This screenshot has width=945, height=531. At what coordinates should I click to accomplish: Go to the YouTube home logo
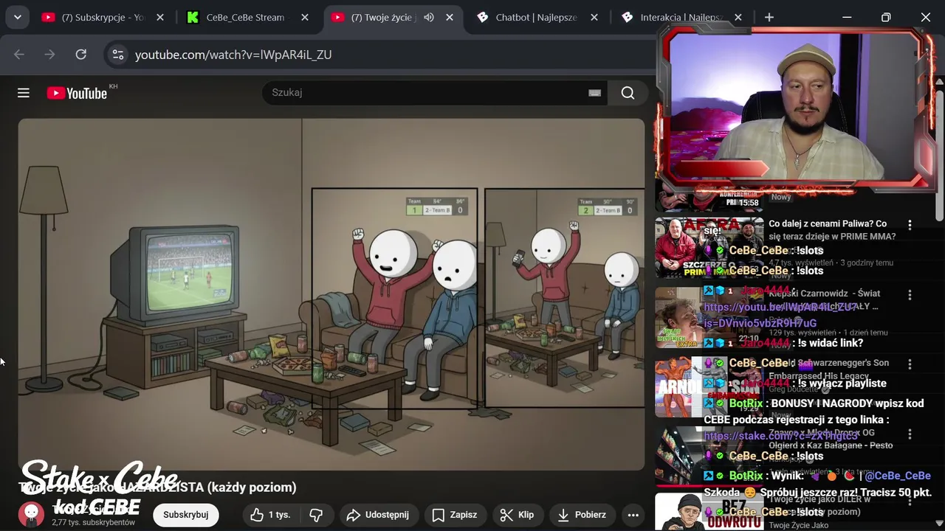point(78,93)
